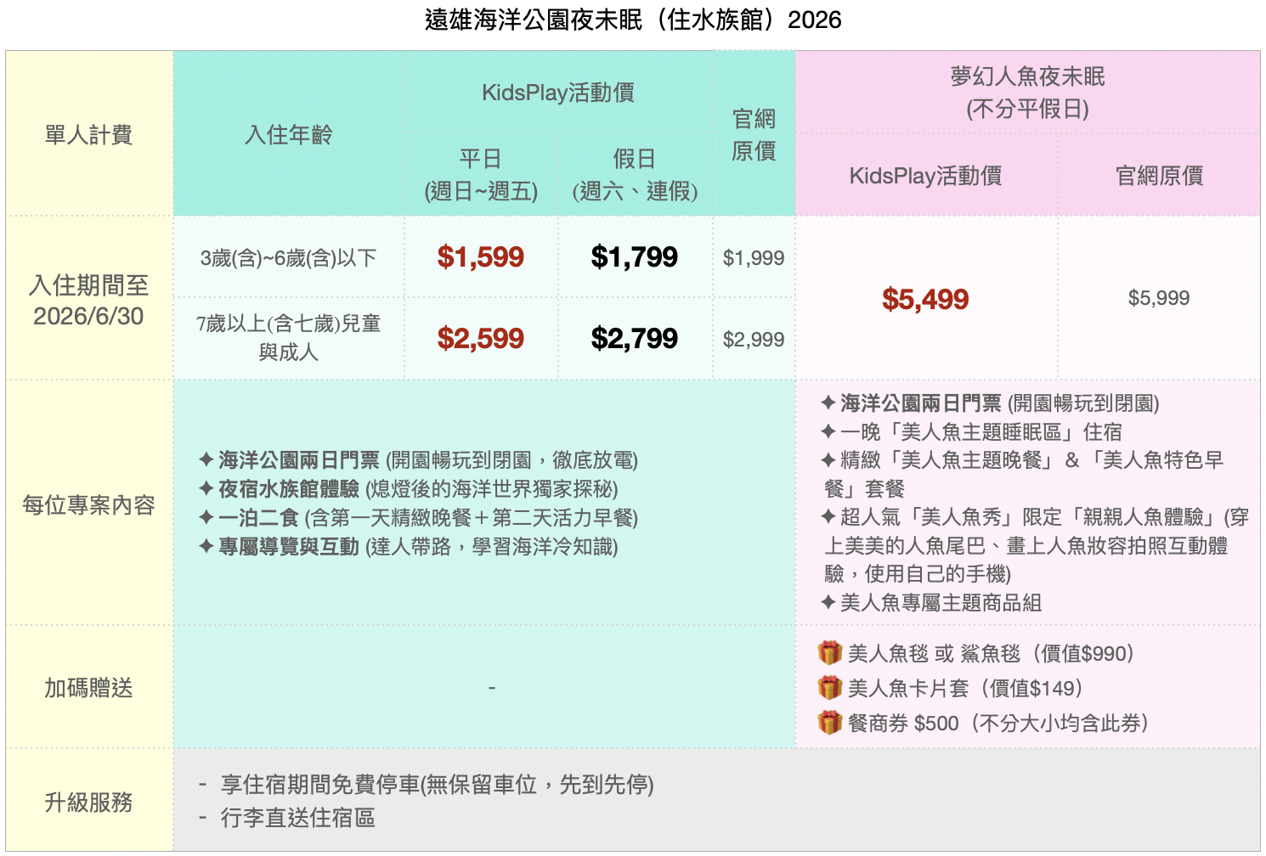
Task: Select the 平日 (週日~週五) header cell
Action: point(481,175)
